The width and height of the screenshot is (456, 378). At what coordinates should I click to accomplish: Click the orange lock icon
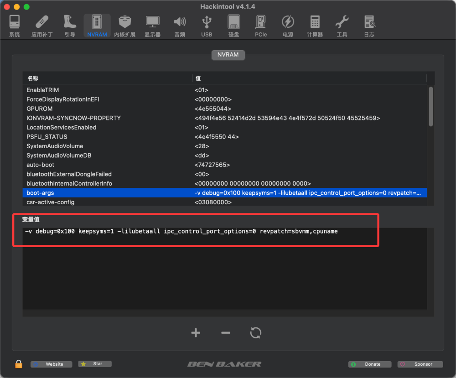coord(19,364)
